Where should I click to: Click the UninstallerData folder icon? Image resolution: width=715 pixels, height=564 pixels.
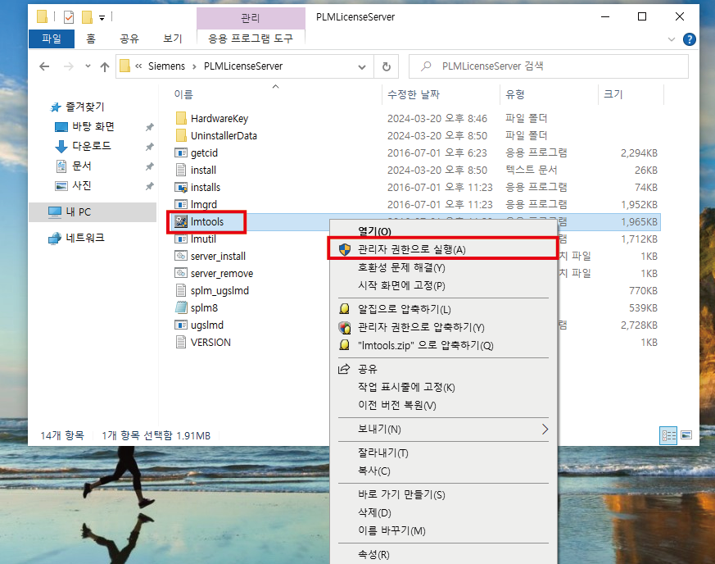point(181,135)
